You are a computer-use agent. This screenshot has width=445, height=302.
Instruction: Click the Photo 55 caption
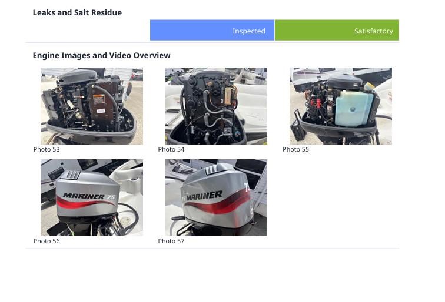[x=295, y=149]
